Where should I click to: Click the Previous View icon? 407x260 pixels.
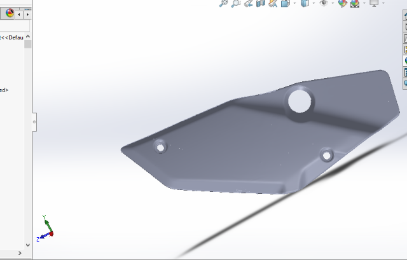coord(248,3)
